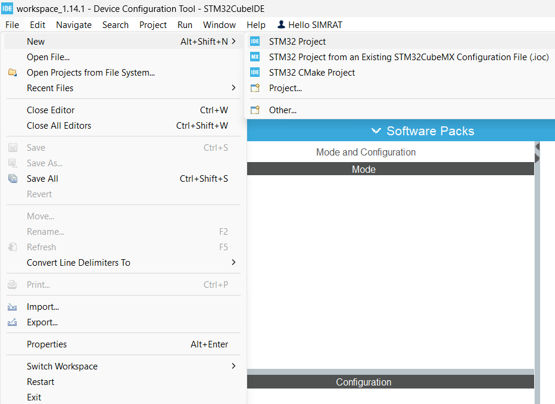Click the STM32CubeIDE app icon in title bar
The height and width of the screenshot is (404, 555).
7,8
